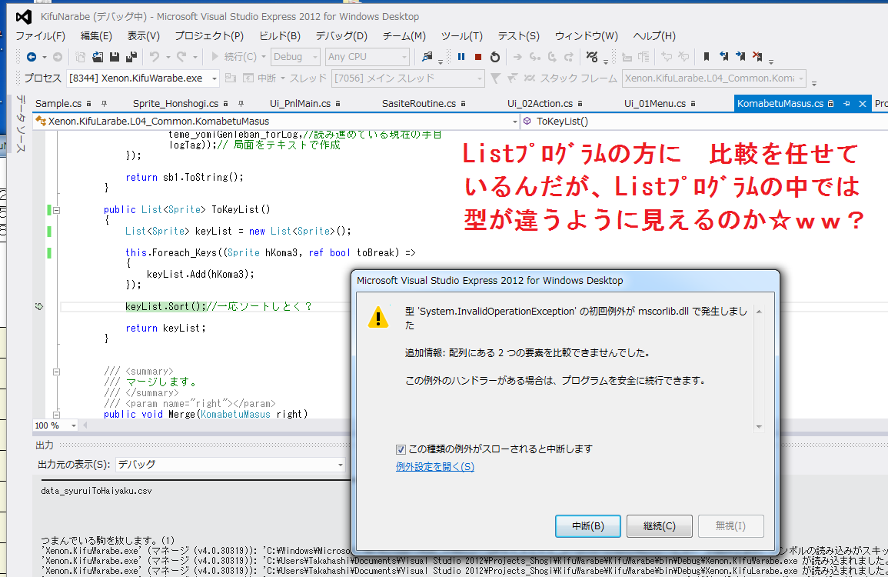The image size is (888, 577).
Task: Click the dialog message scrollbar down arrow
Action: point(759,427)
